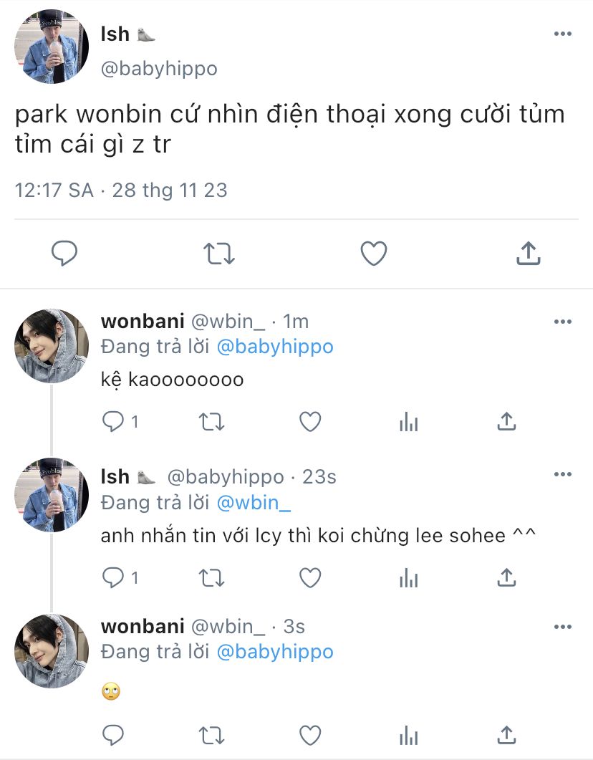The width and height of the screenshot is (593, 760).
Task: Open more options on wonbani's 3s reply
Action: tap(562, 627)
